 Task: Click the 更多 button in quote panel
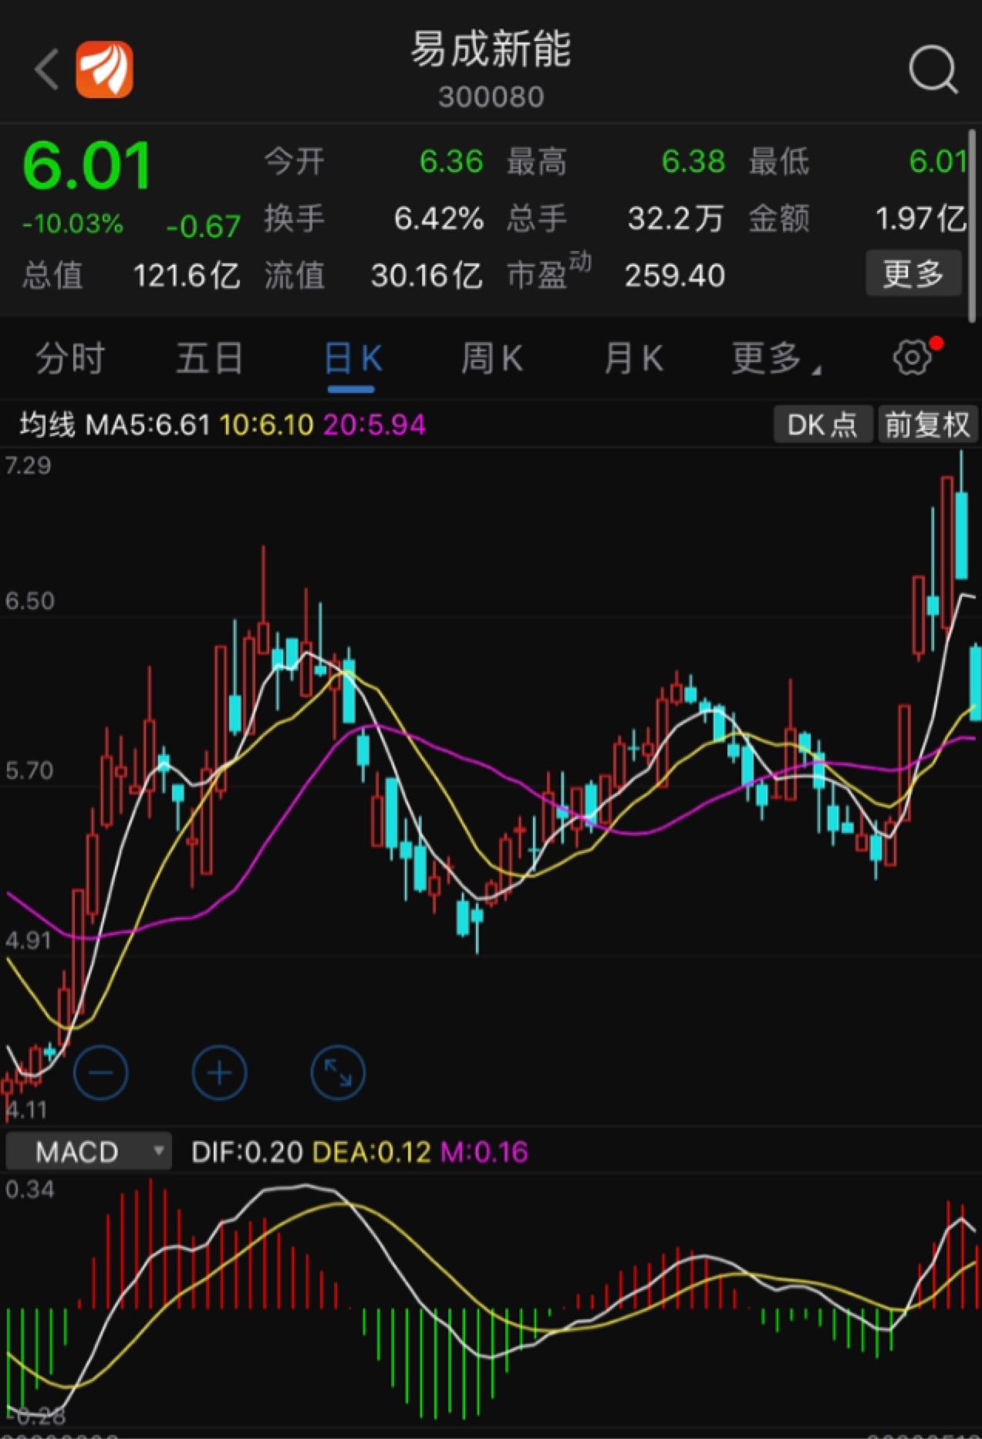tap(913, 273)
